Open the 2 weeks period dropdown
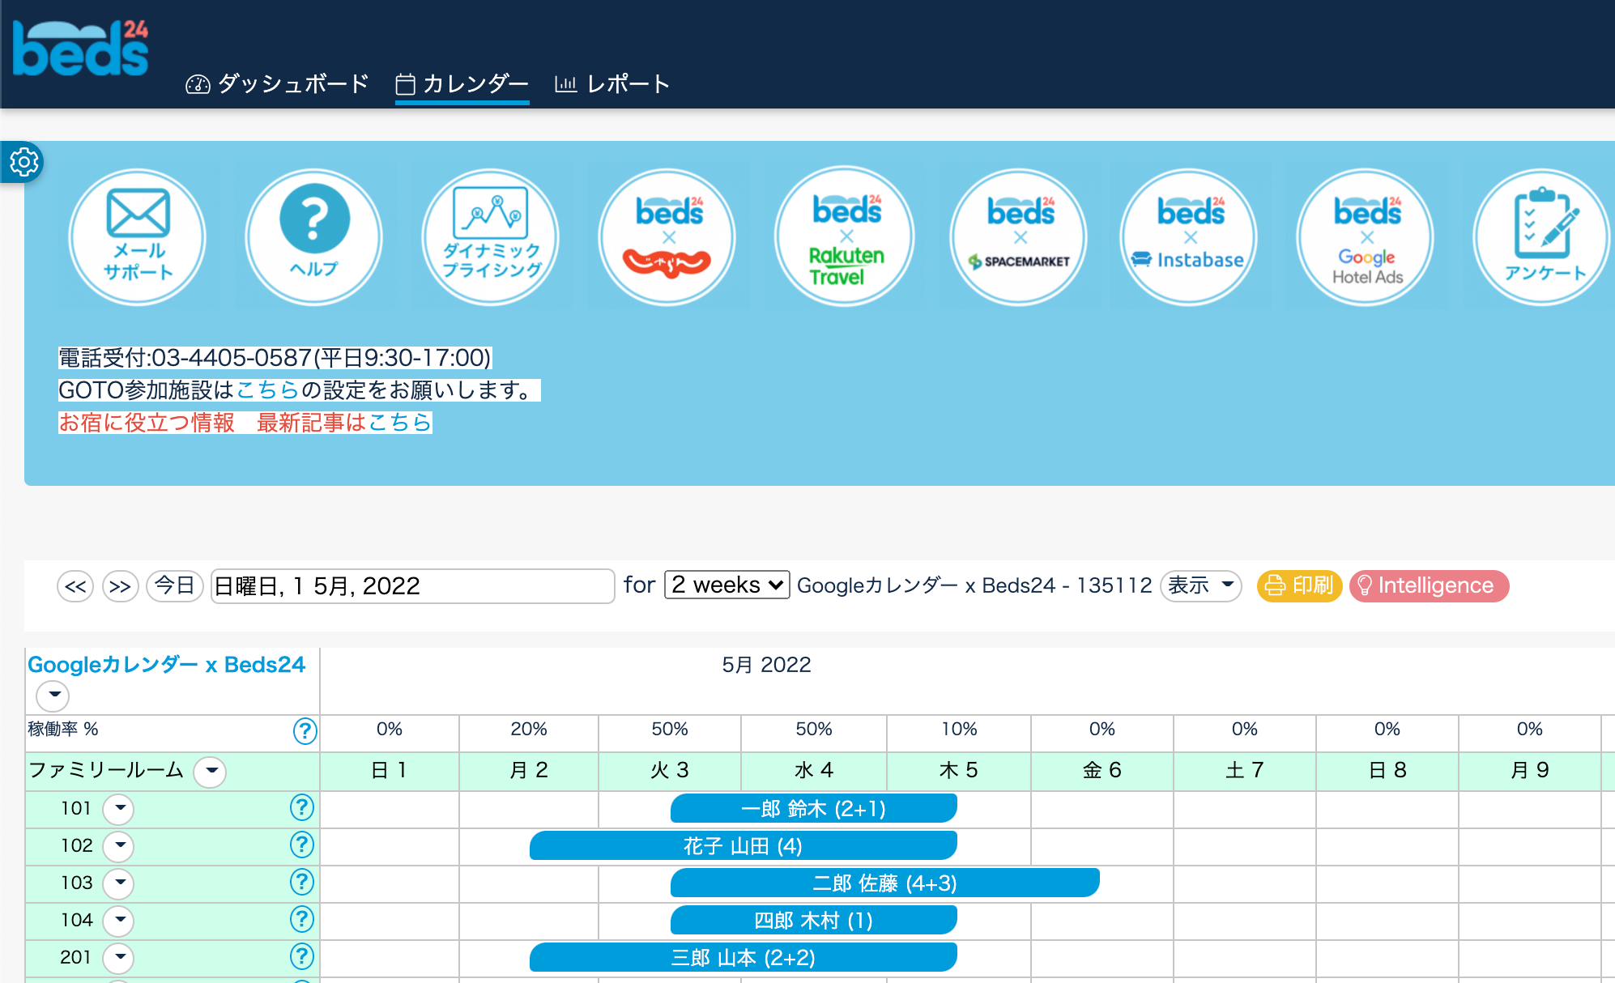Screen dimensions: 1615x983 pos(727,585)
